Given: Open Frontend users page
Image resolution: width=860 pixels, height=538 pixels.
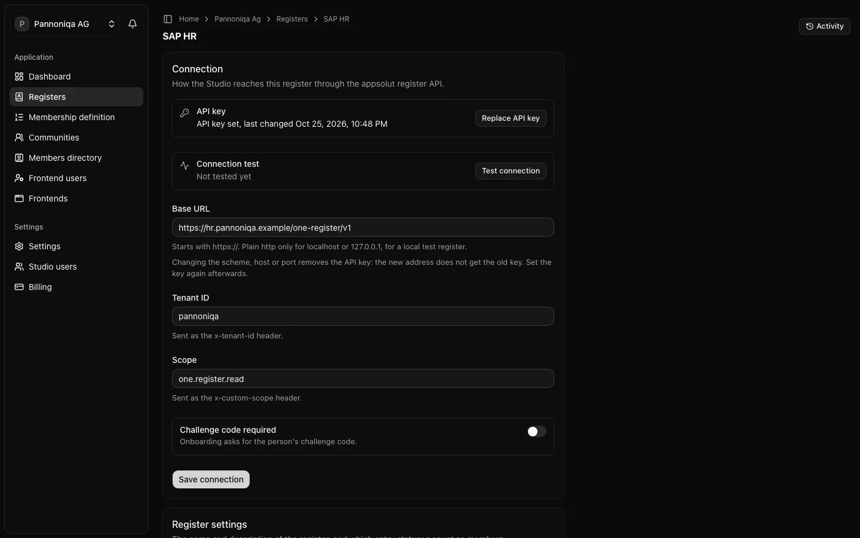Looking at the screenshot, I should (76, 178).
